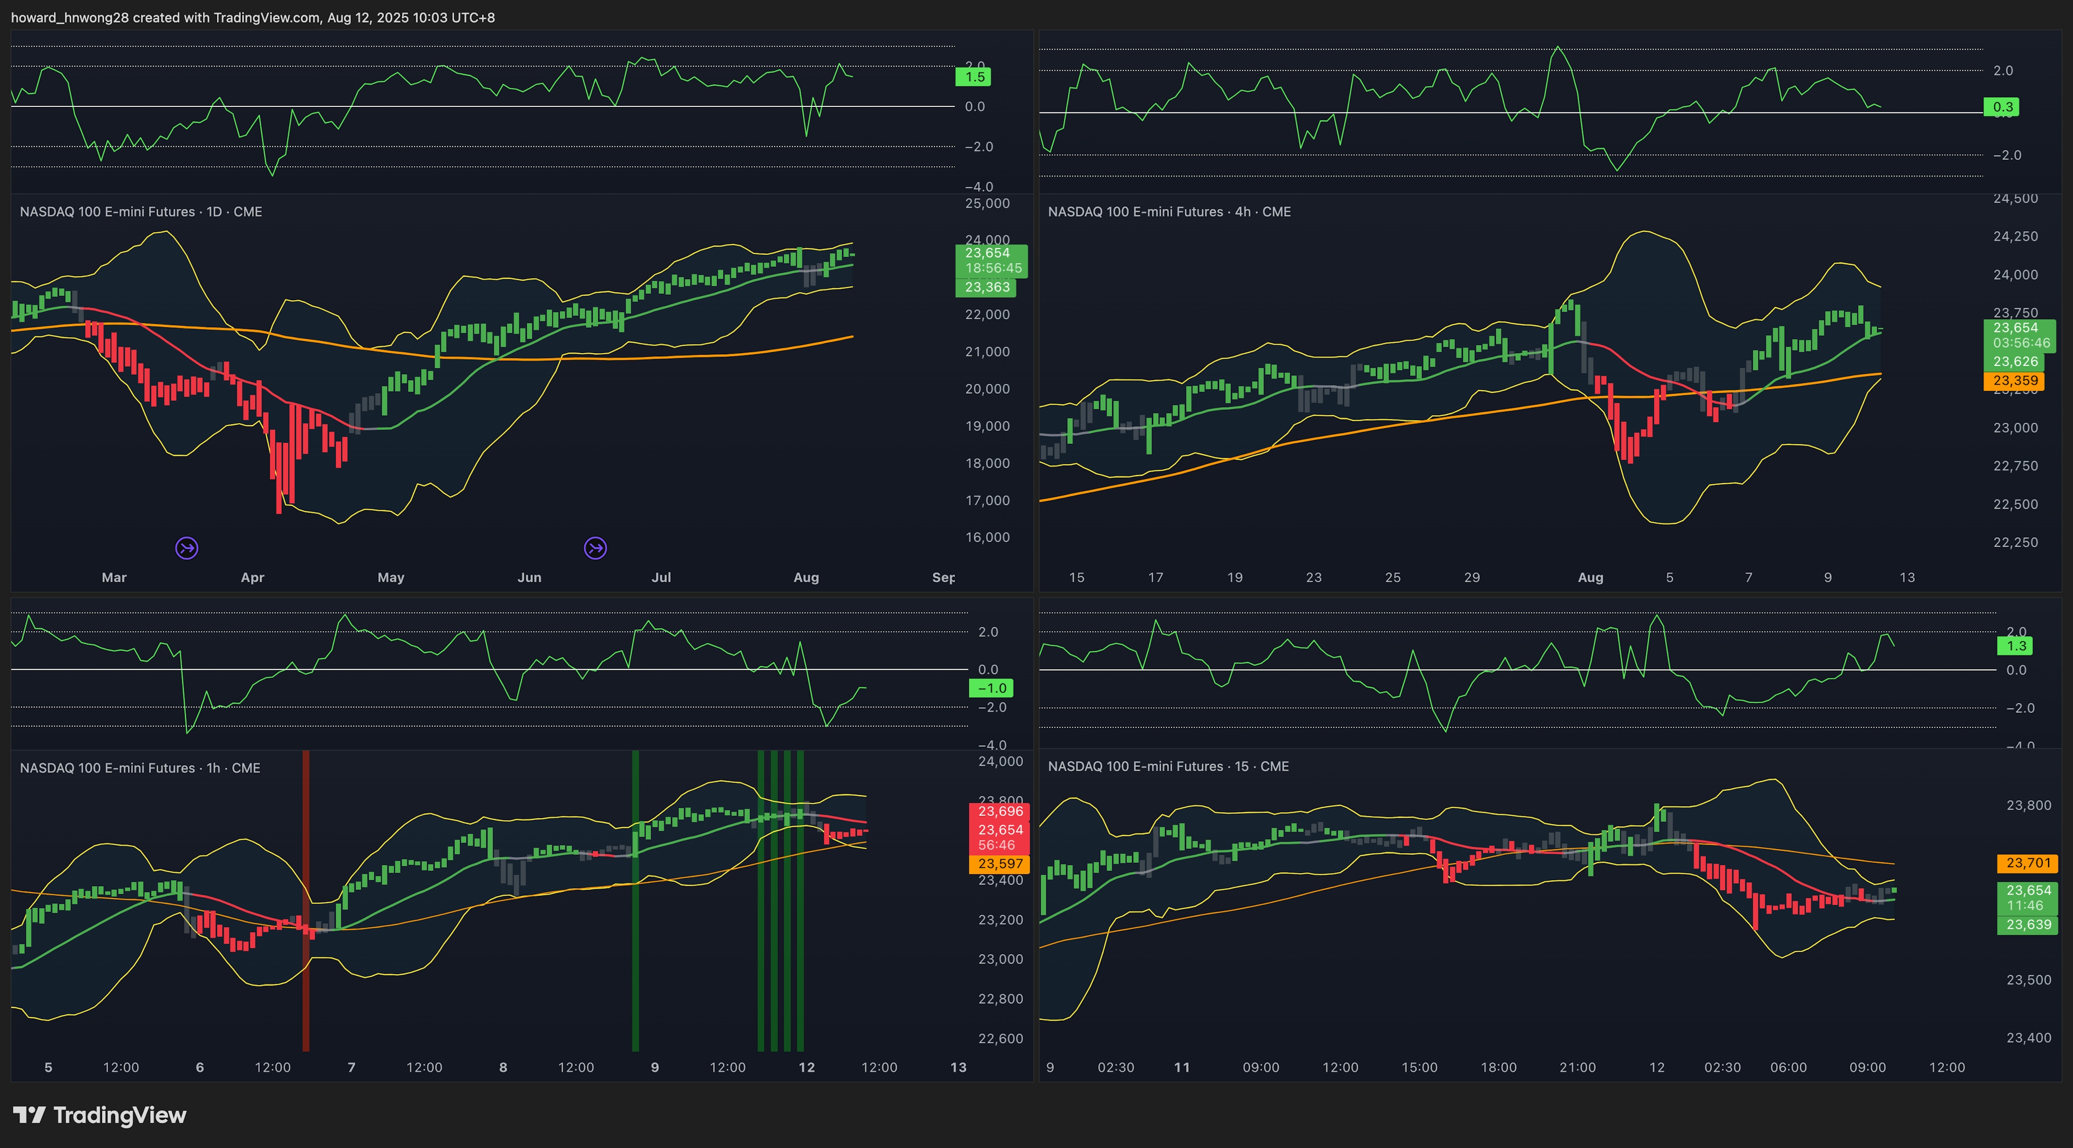Select the 1.5 indicator value label on daily chart
This screenshot has height=1148, width=2073.
tap(973, 77)
